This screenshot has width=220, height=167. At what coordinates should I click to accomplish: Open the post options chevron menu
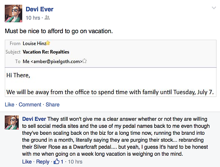point(214,8)
